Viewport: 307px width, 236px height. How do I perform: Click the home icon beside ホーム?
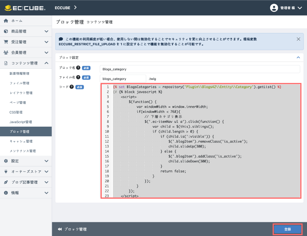pyautogui.click(x=6, y=21)
